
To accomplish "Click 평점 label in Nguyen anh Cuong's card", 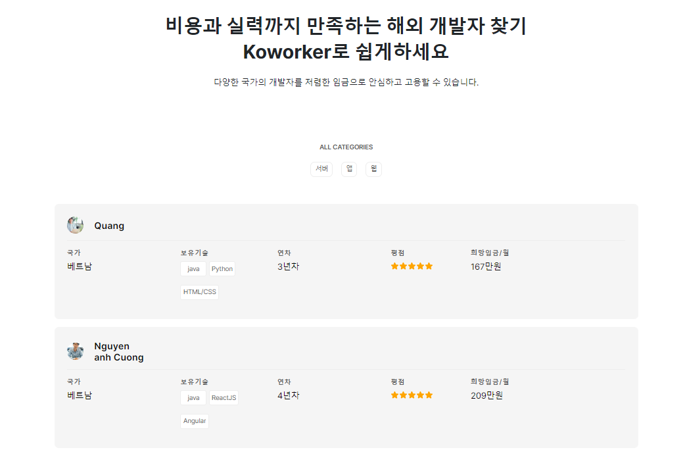I will 398,382.
